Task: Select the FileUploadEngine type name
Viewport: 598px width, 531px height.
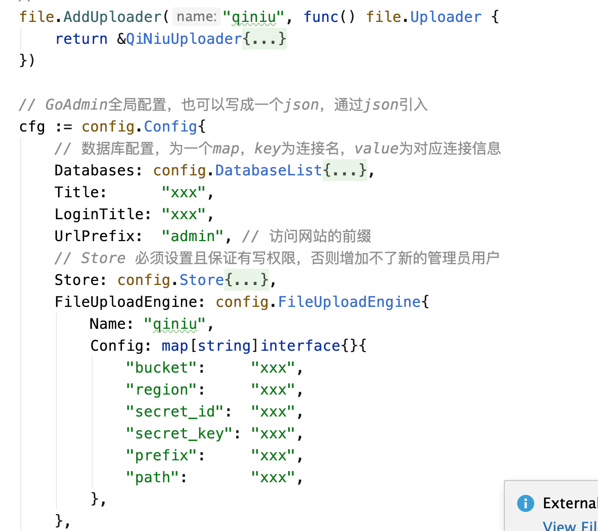Action: click(349, 302)
